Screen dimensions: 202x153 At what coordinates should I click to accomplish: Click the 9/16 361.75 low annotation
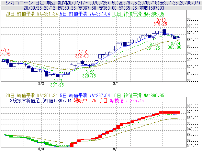153,46
